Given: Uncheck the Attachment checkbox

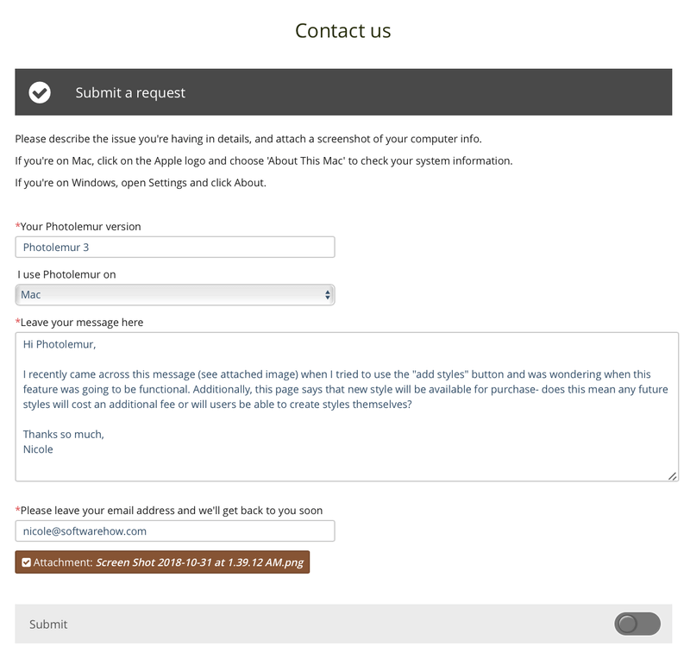Looking at the screenshot, I should [x=27, y=562].
